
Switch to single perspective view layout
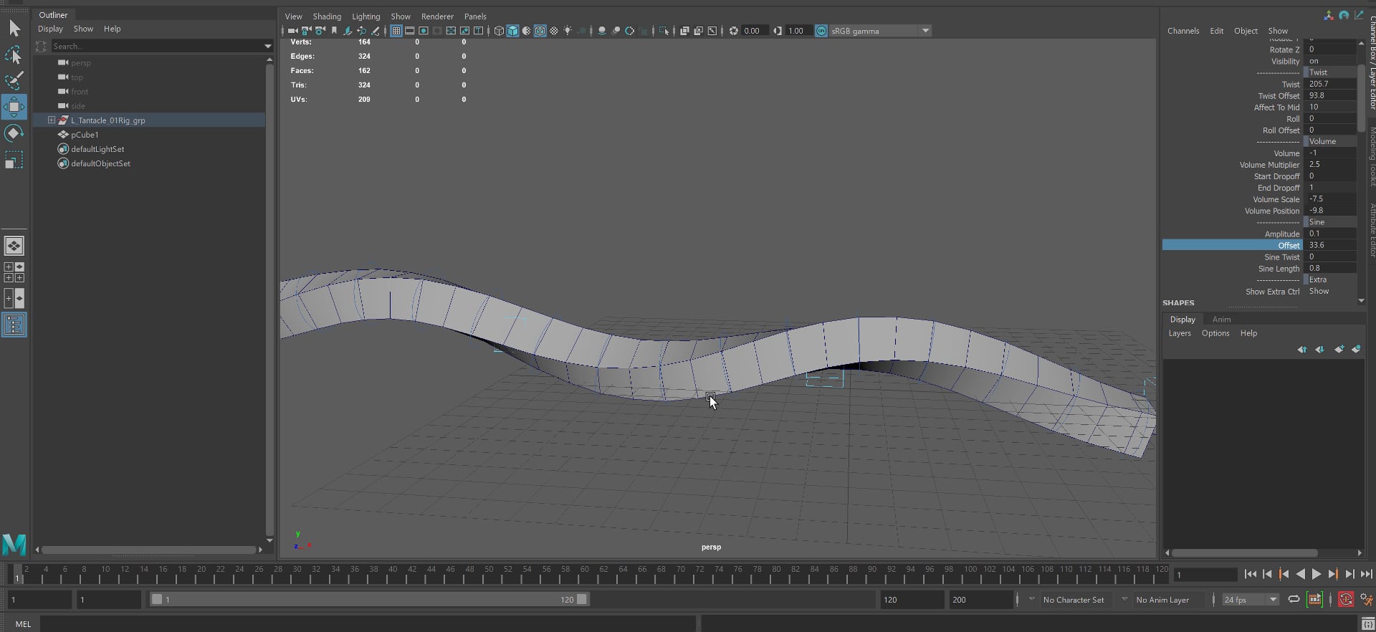14,246
